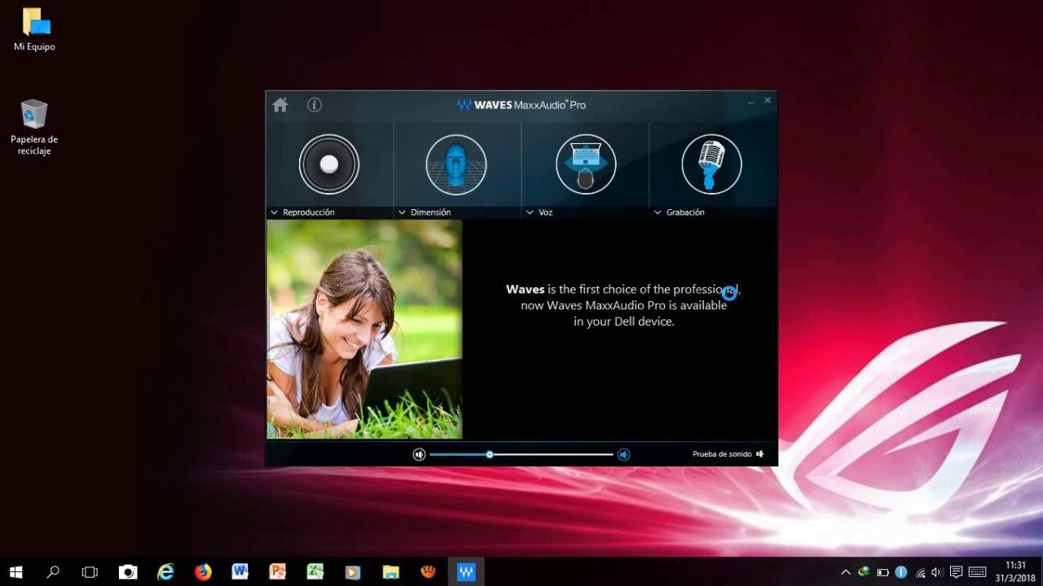
Task: Open the Grabación microphone icon
Action: point(711,164)
